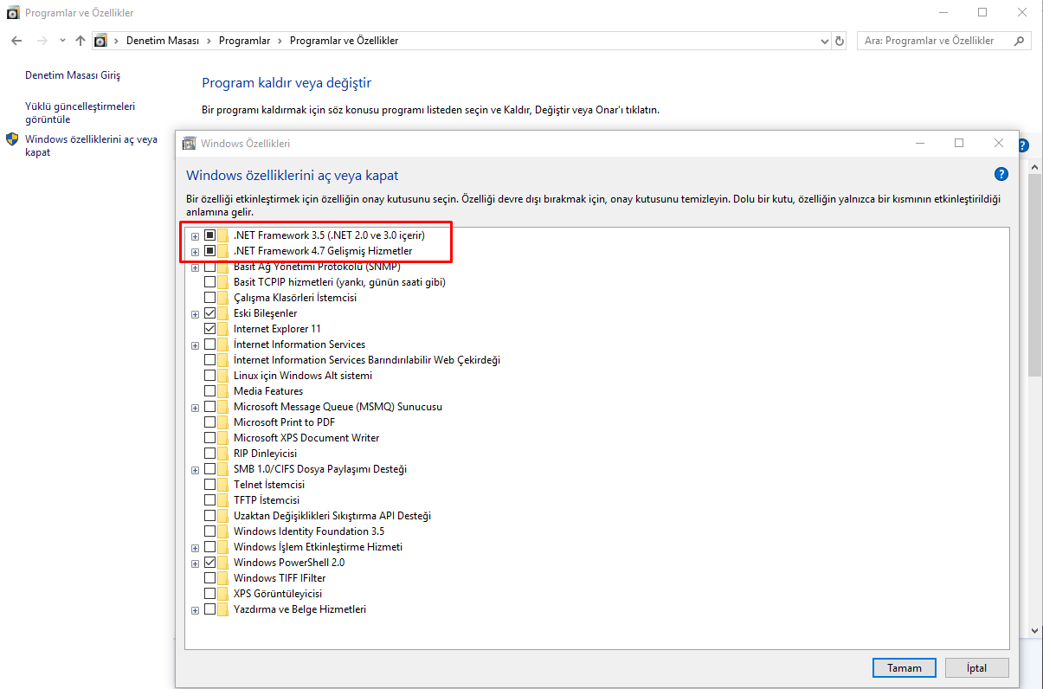Click the Programlar ve Özellikler breadcrumb
1043x689 pixels.
click(x=344, y=41)
